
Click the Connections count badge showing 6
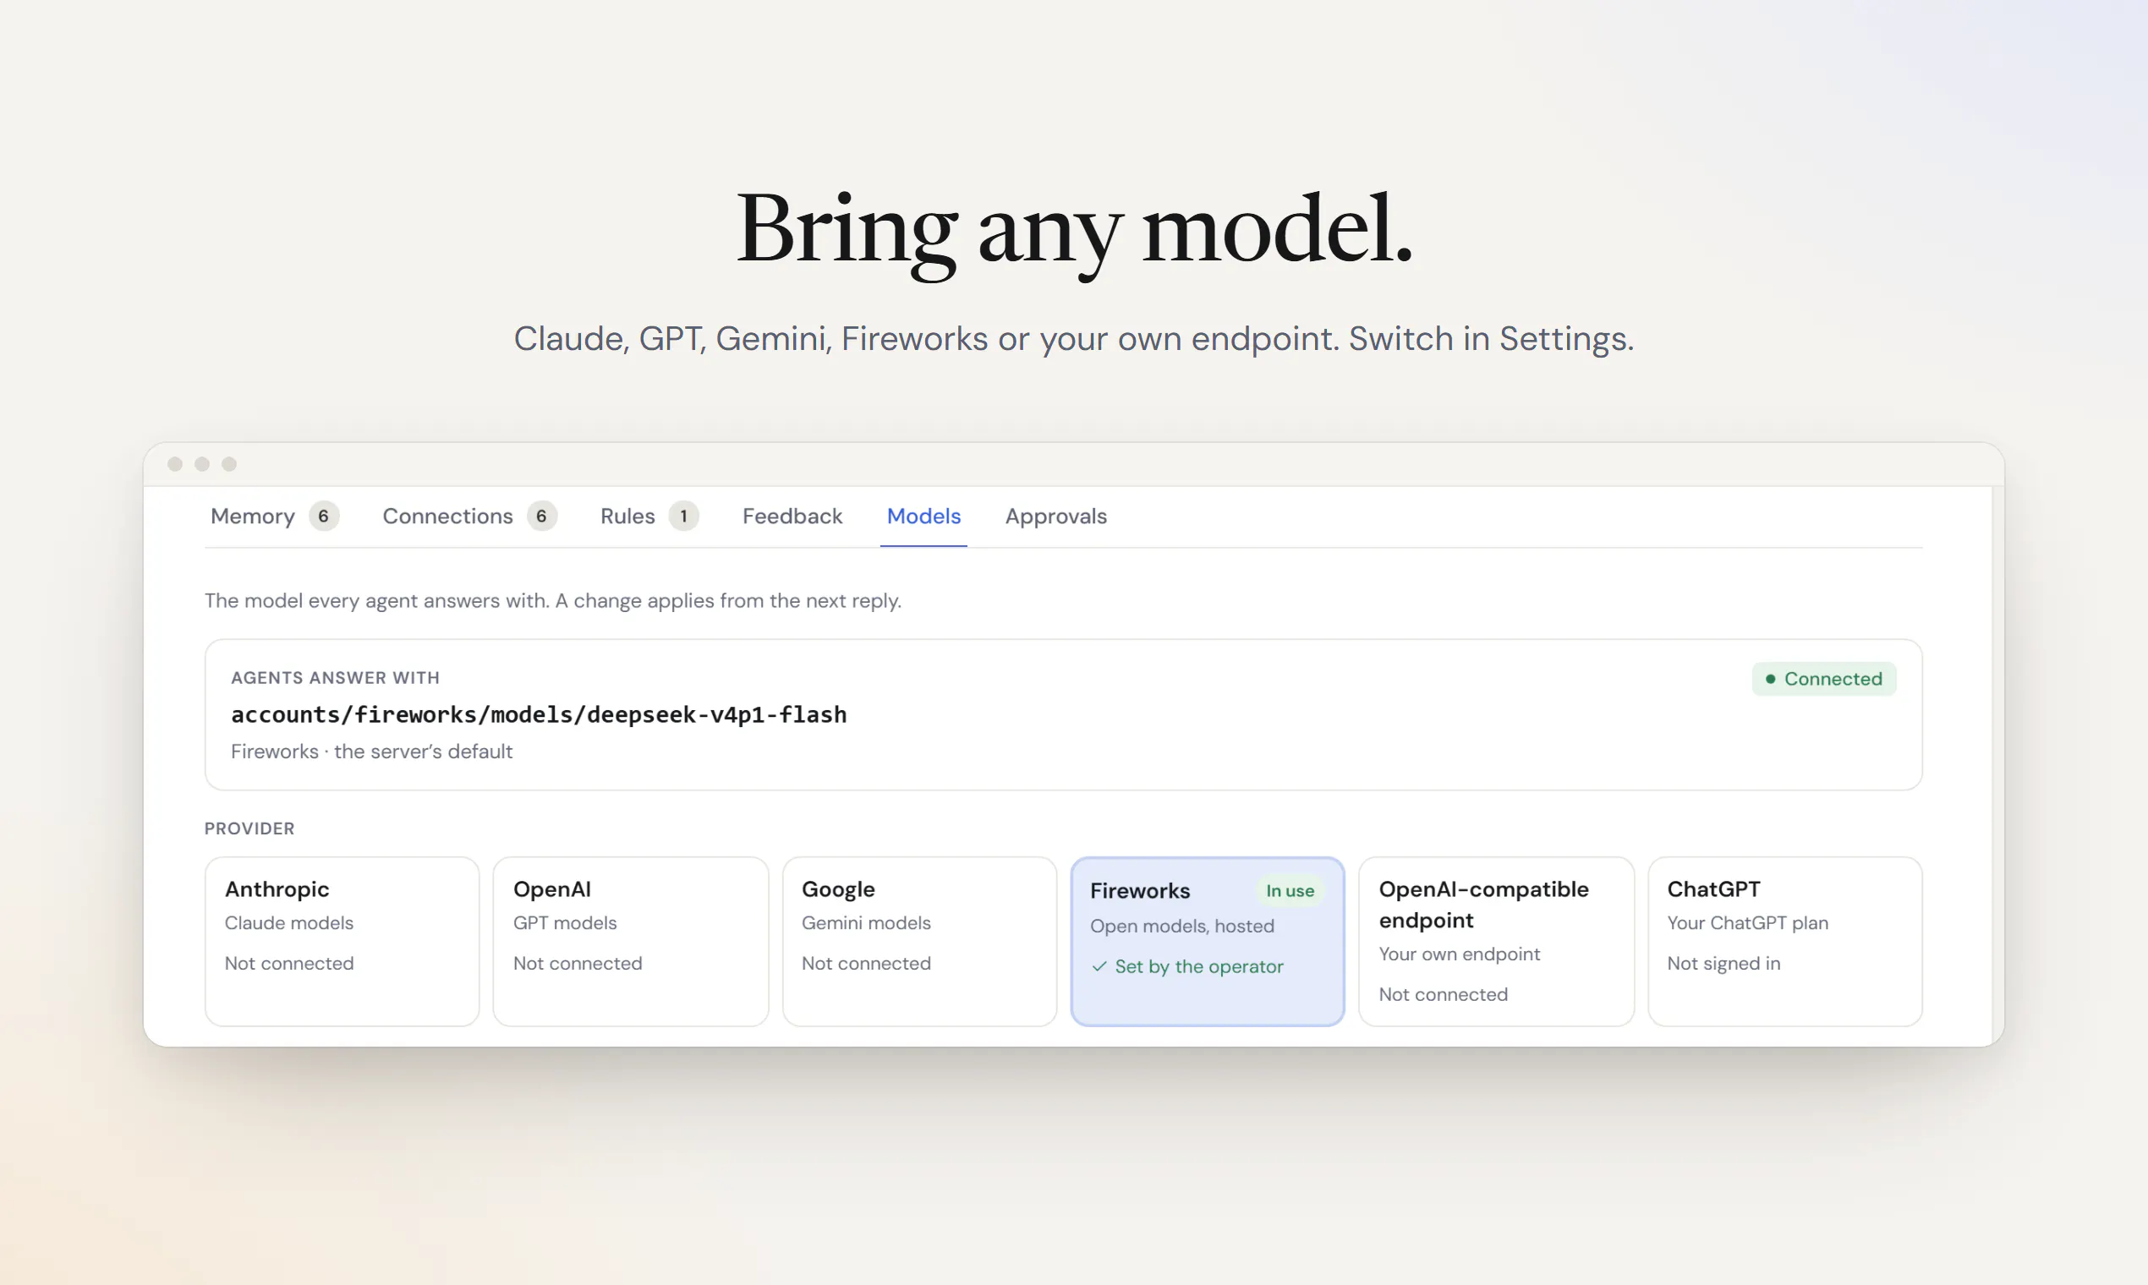[x=541, y=516]
